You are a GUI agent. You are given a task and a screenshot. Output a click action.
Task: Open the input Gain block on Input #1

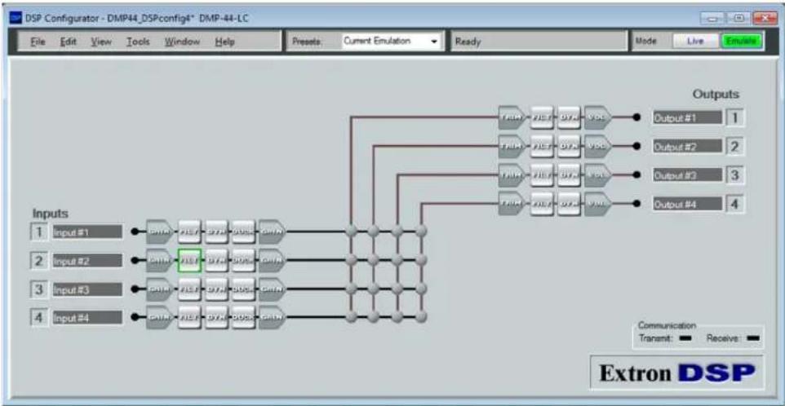click(x=159, y=232)
